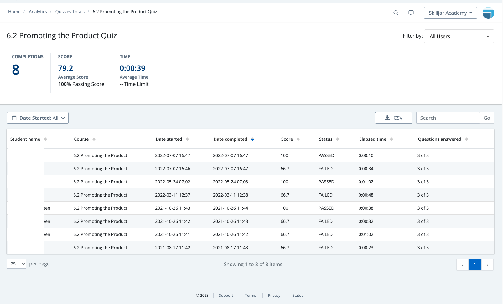Click Date completed column header text
The width and height of the screenshot is (503, 304).
tap(230, 139)
